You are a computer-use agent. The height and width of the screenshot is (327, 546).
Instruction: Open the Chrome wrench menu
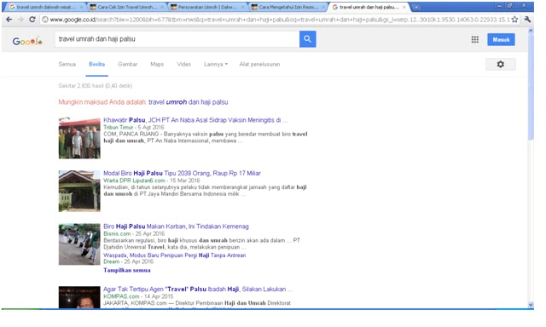tap(527, 20)
